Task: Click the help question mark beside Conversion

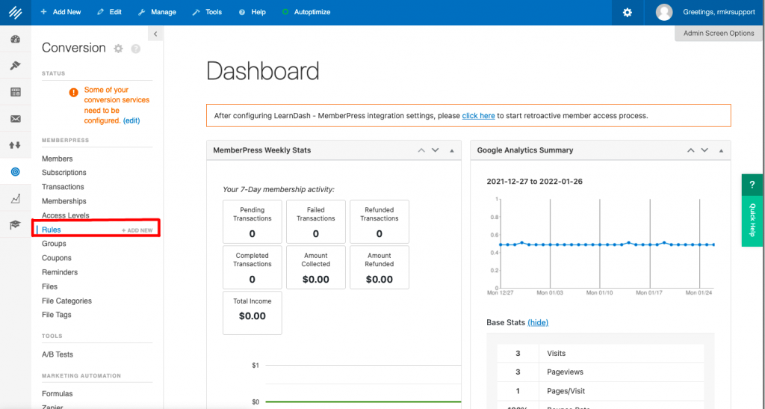Action: pyautogui.click(x=135, y=49)
